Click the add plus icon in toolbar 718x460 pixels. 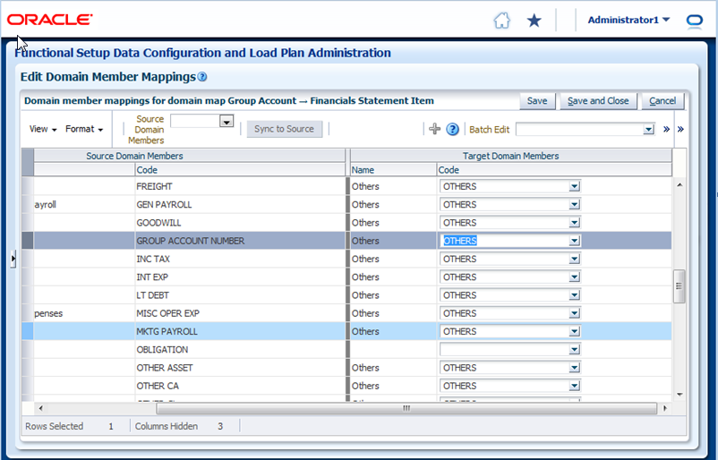[x=434, y=129]
